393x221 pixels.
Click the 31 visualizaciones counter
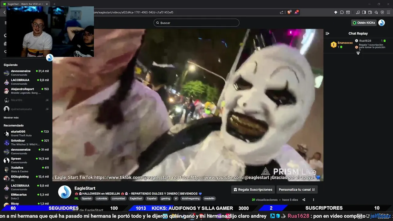click(264, 200)
